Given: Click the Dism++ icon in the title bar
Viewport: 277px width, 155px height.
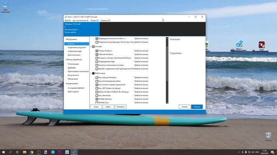Looking at the screenshot, I should (66, 17).
